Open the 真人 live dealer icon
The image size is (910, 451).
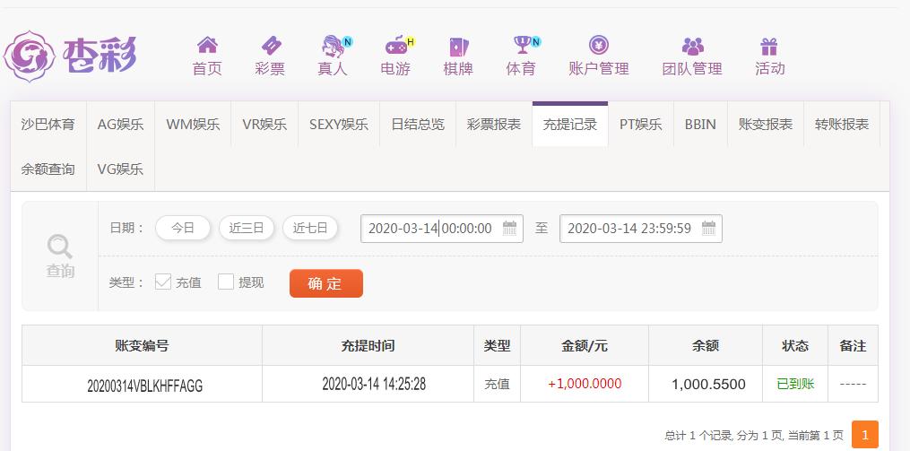point(334,45)
